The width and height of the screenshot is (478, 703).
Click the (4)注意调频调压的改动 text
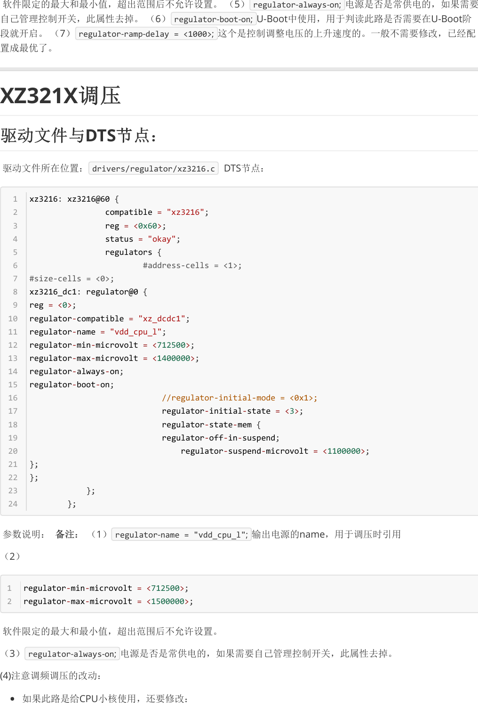[x=51, y=676]
